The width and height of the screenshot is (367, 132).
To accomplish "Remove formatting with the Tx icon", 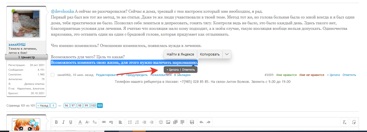I will pos(344,122).
